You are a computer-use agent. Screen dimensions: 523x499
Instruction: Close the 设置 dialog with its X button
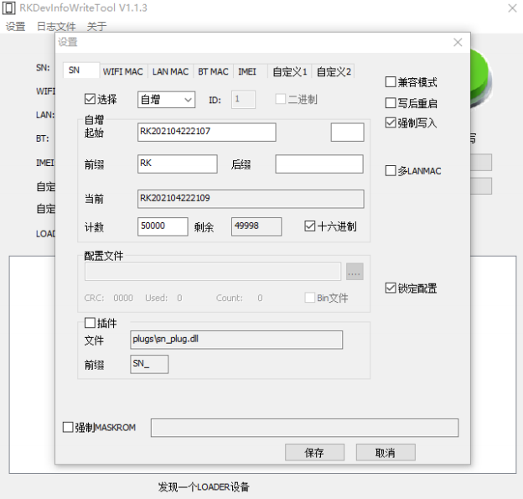[458, 42]
